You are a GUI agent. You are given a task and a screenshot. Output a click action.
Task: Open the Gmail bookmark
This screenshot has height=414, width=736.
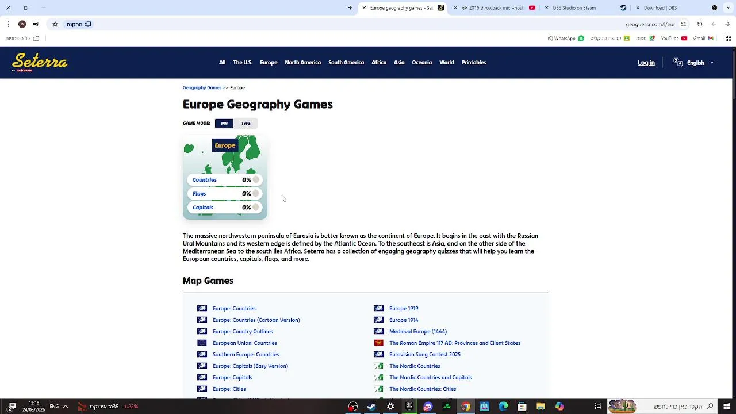click(703, 39)
